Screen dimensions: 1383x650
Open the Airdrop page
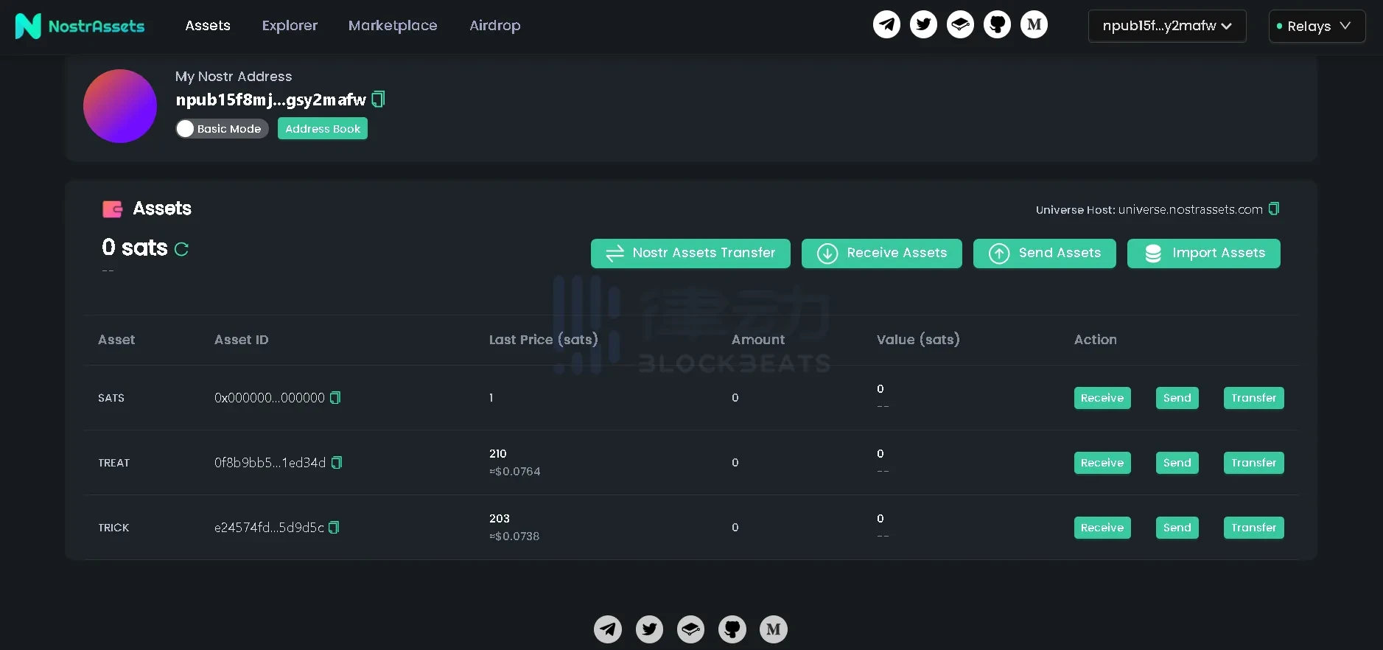(495, 26)
